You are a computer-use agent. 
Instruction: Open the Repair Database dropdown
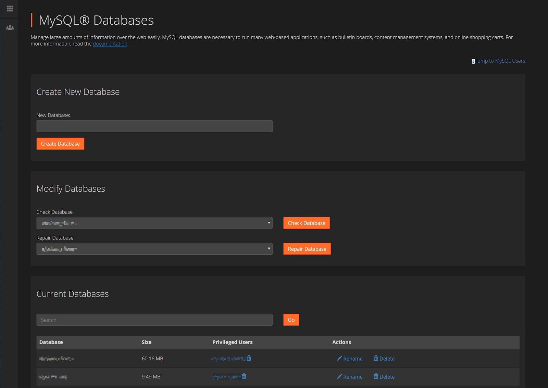(154, 249)
